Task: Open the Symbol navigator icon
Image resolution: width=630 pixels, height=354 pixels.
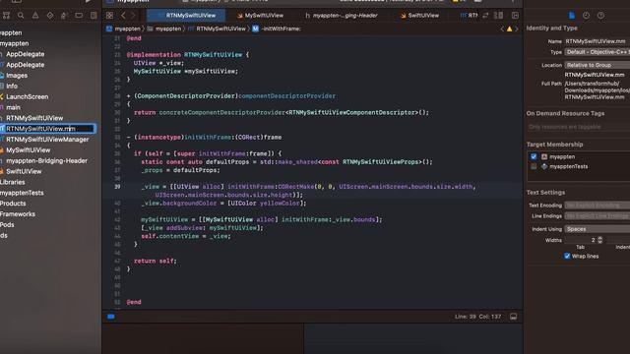Action: pyautogui.click(x=7, y=16)
